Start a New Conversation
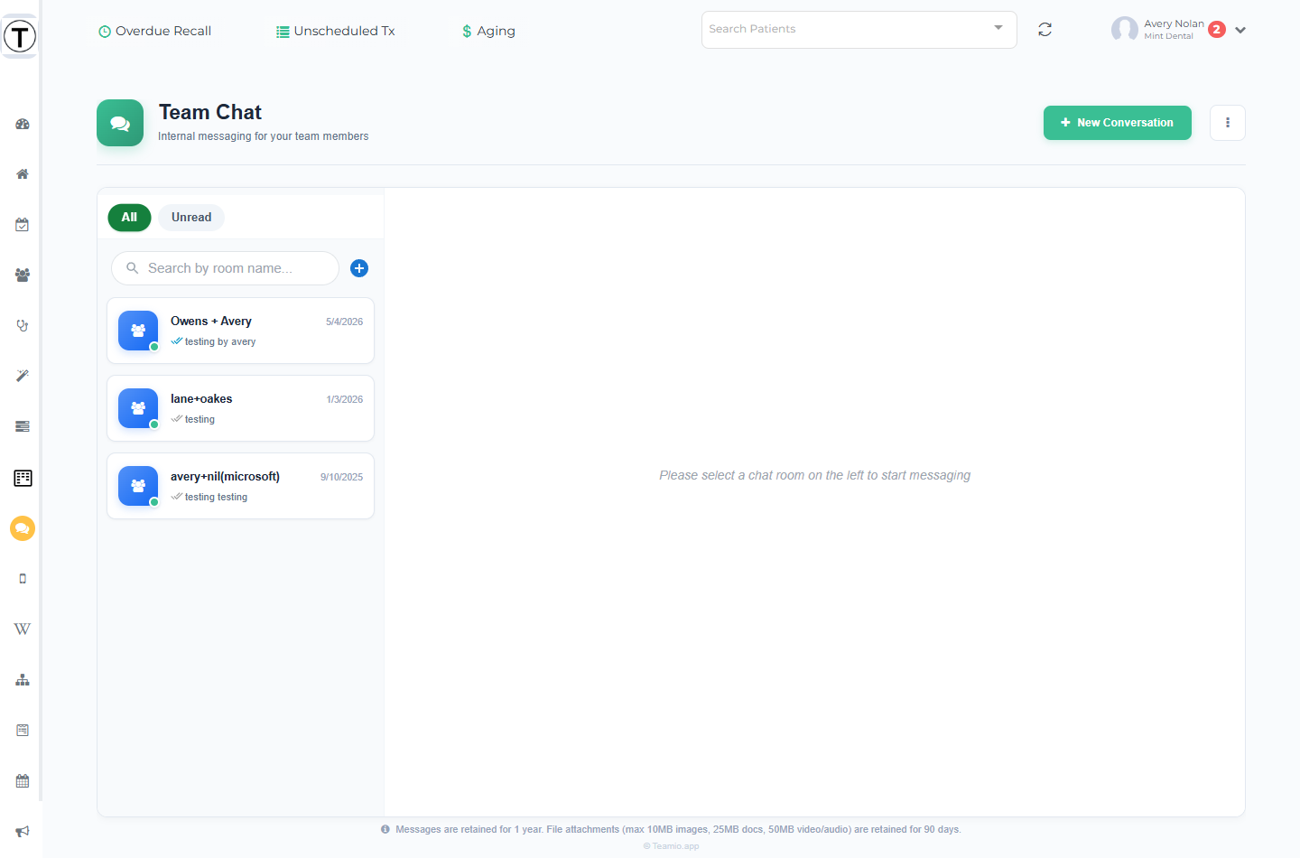Screen dimensions: 1300x858 (x=1118, y=123)
